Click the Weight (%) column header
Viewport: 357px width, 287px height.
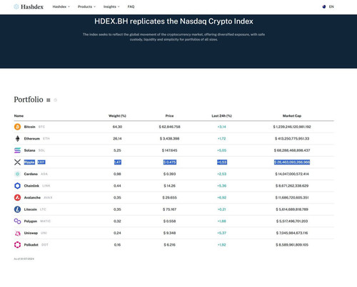(117, 116)
